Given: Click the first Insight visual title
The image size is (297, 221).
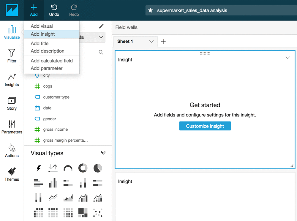Looking at the screenshot, I should (x=125, y=60).
